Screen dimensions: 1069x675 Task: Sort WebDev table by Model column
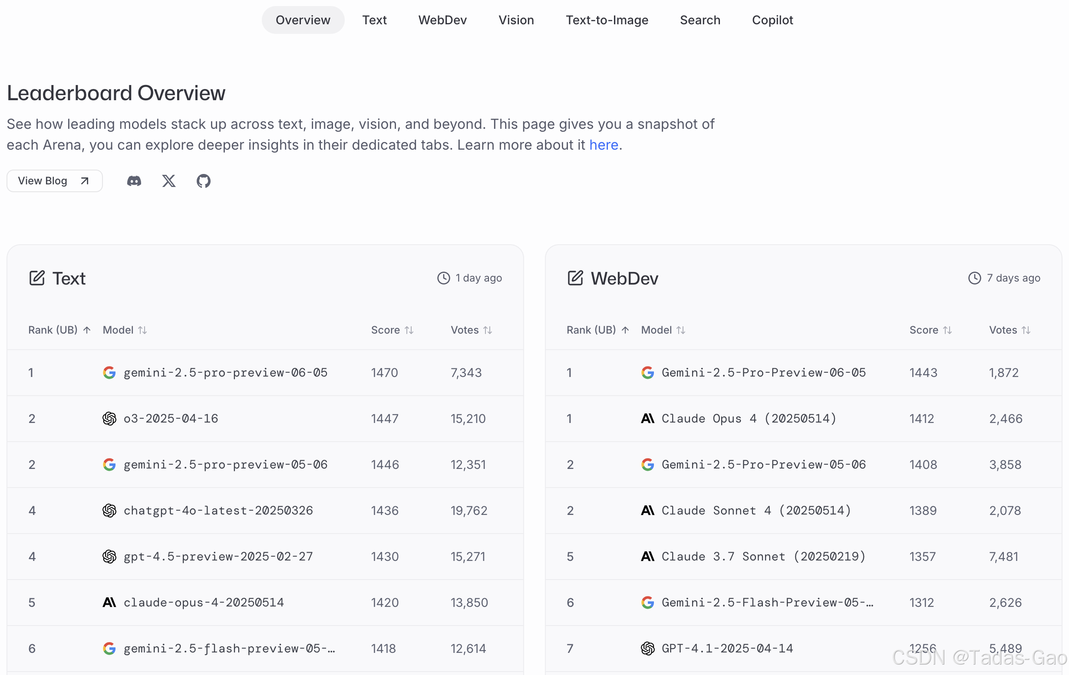tap(663, 330)
